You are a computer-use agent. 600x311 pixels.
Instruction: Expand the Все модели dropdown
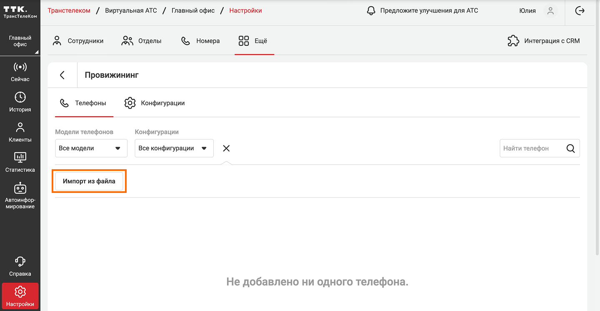91,148
